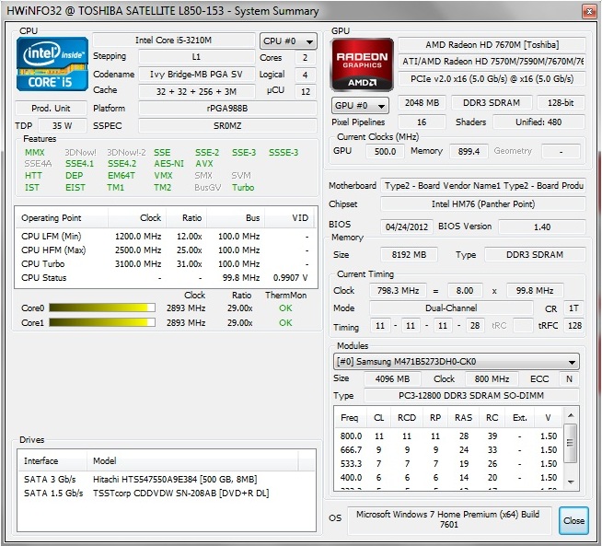Click the 4096 MB module size field
Viewport: 602px width, 546px height.
pos(392,379)
